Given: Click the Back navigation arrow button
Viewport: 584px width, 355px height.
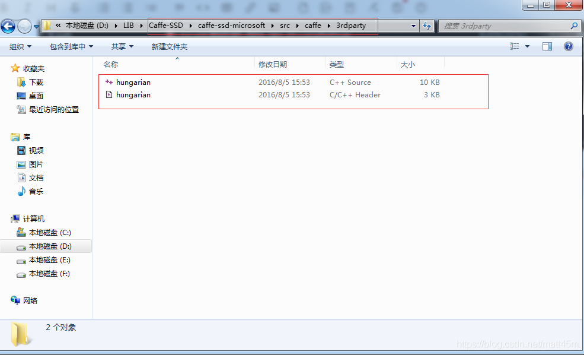Looking at the screenshot, I should tap(8, 26).
